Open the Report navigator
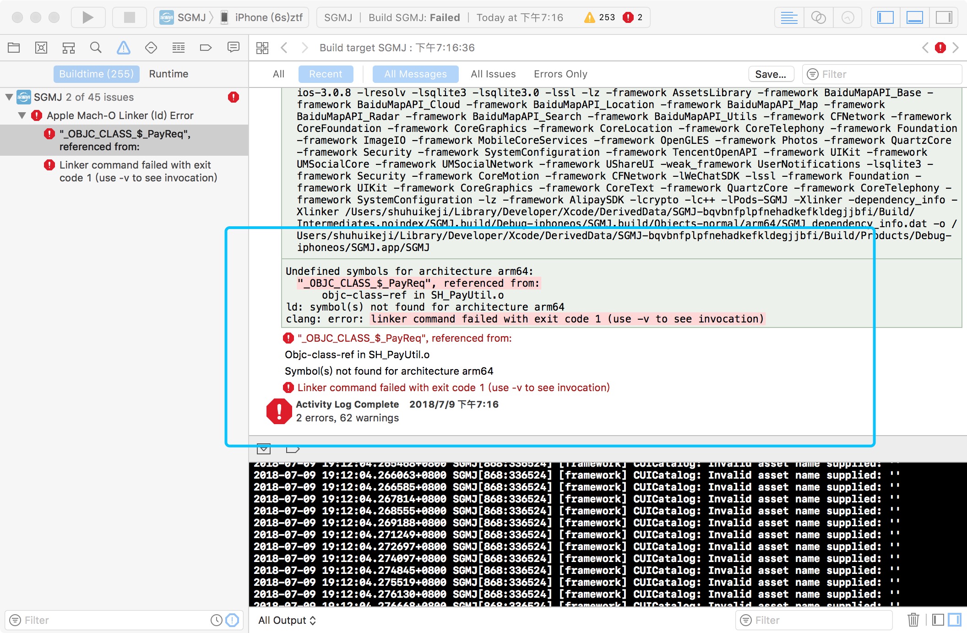967x633 pixels. 234,48
